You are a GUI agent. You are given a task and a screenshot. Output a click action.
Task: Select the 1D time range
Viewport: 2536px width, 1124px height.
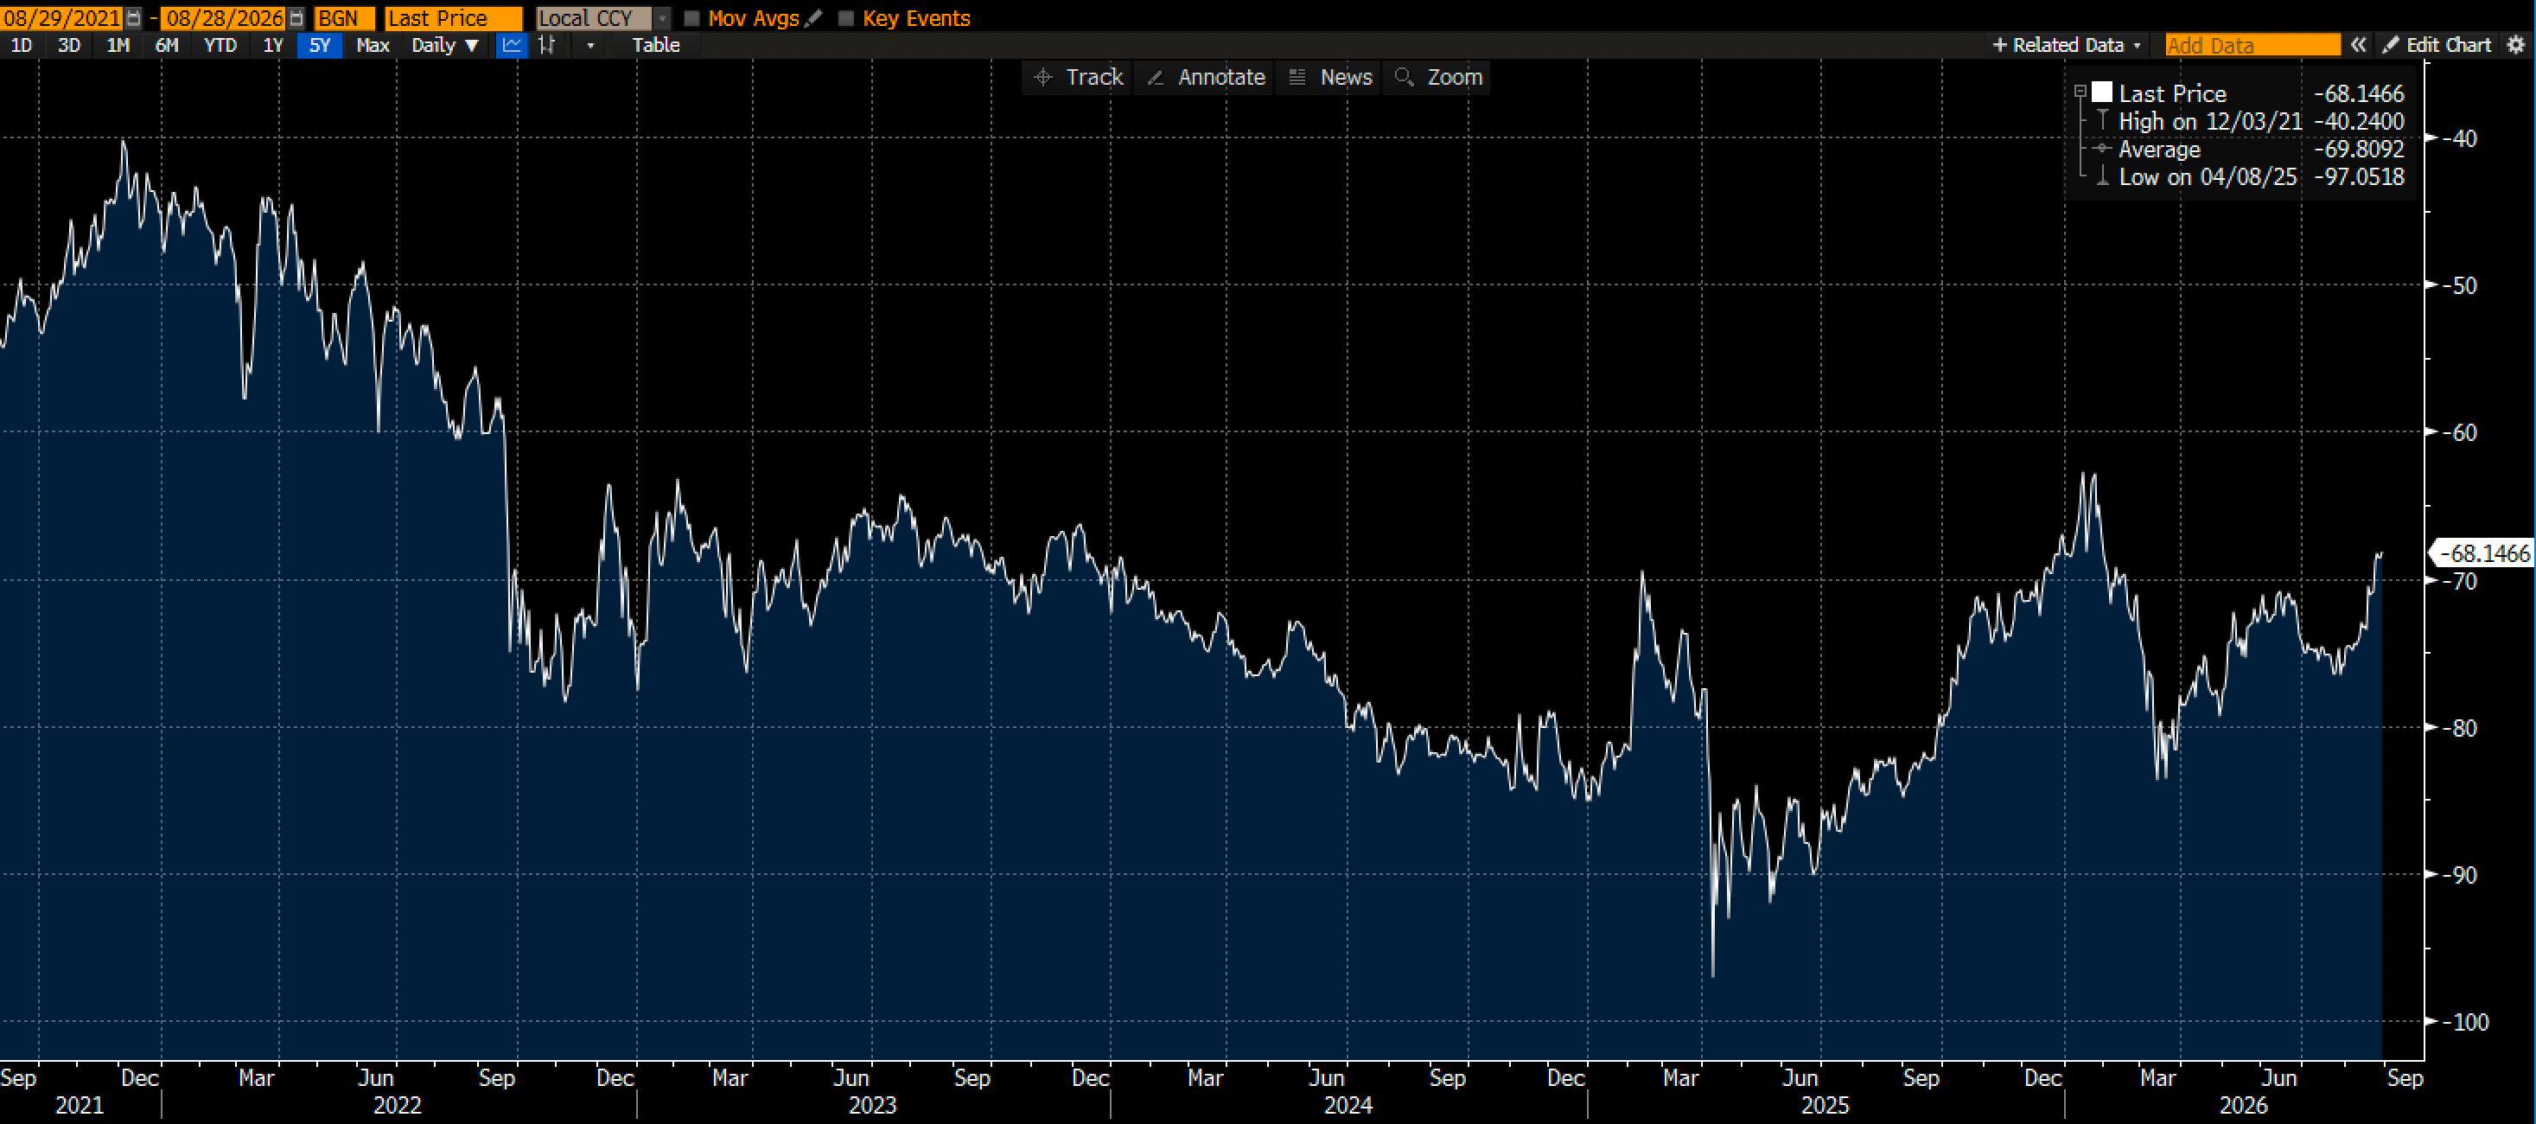tap(21, 45)
